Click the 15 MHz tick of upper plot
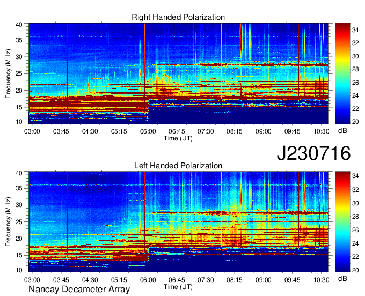The image size is (365, 296). [x=19, y=107]
